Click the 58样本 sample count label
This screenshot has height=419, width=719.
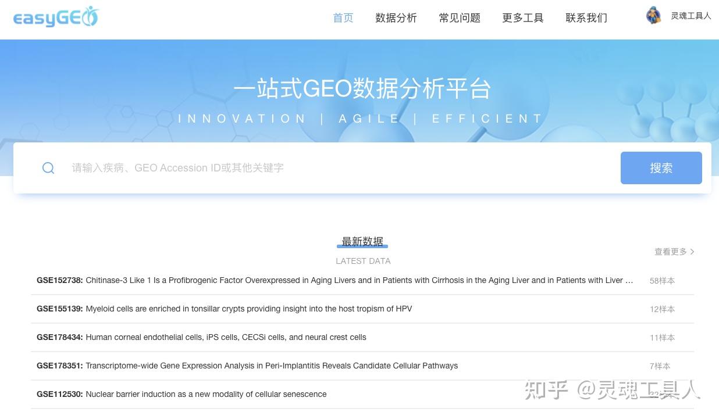pyautogui.click(x=662, y=281)
